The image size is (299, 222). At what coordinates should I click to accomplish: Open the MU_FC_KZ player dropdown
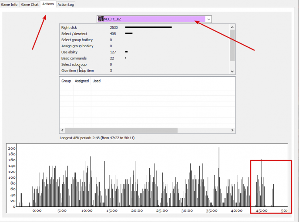(154, 19)
